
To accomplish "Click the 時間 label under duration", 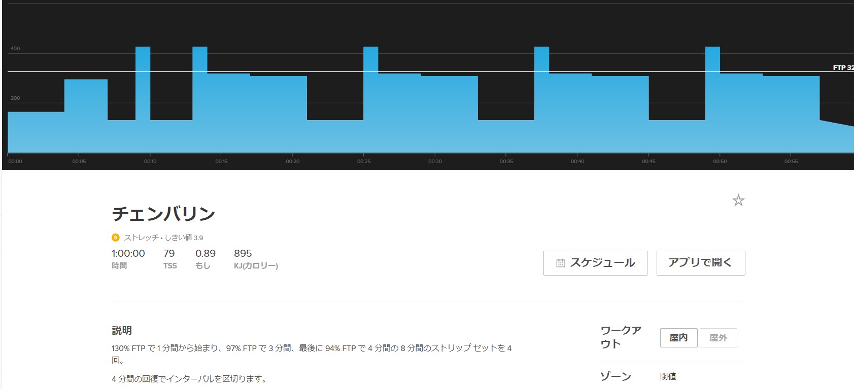I will point(119,266).
